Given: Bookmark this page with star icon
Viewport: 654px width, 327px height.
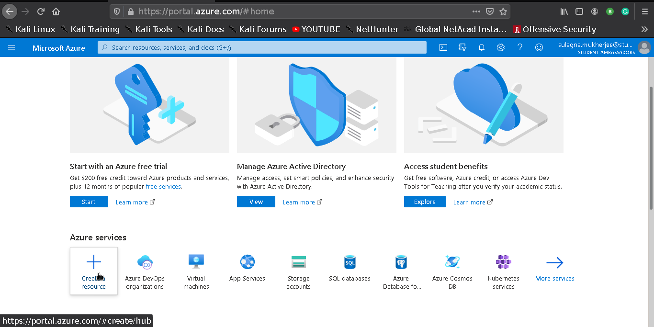Looking at the screenshot, I should (x=503, y=11).
